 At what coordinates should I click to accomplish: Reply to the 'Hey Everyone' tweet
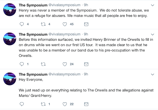pos(22,104)
